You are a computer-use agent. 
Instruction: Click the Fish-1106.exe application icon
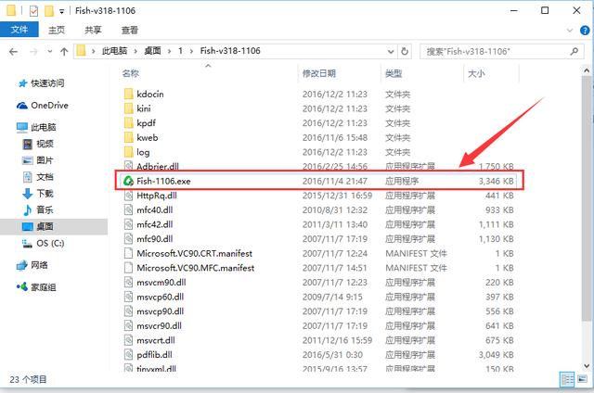(129, 180)
